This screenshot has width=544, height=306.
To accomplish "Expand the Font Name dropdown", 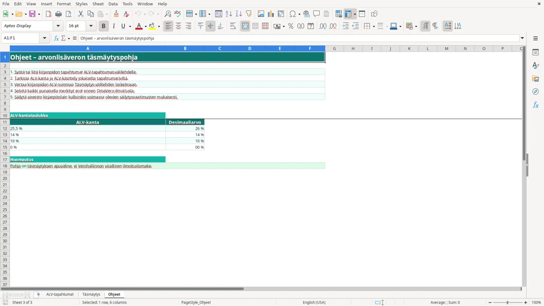I will click(x=58, y=26).
